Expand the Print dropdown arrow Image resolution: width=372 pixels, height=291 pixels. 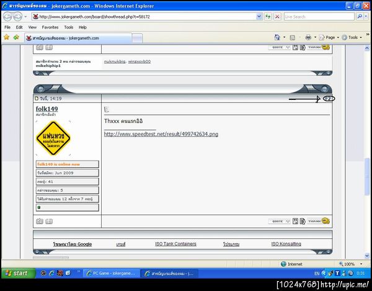pyautogui.click(x=315, y=37)
